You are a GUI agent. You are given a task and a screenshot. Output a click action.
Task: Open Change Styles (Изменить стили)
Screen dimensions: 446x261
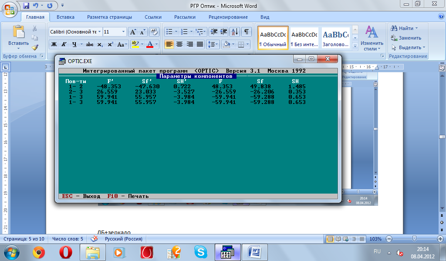372,38
